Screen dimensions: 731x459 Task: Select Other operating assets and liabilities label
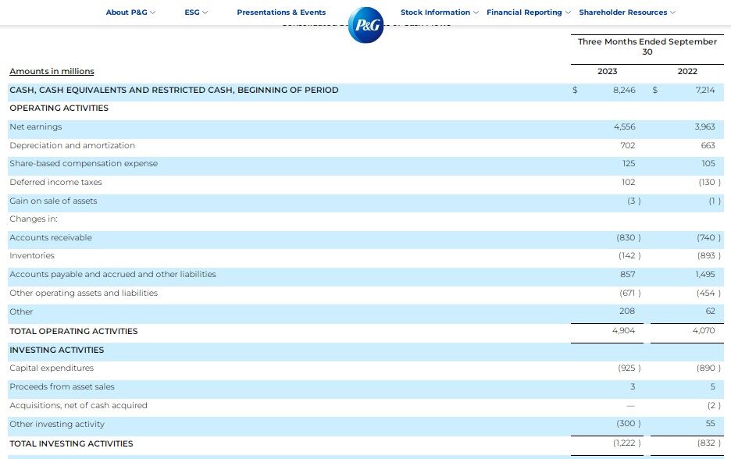pyautogui.click(x=84, y=293)
